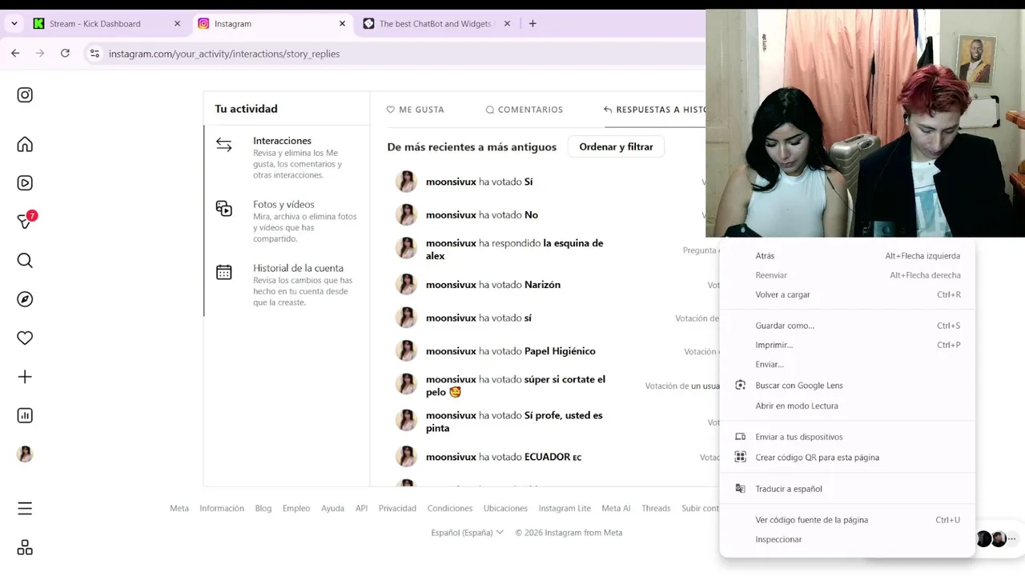Close the Instagram tab
This screenshot has width=1025, height=576.
[x=342, y=24]
